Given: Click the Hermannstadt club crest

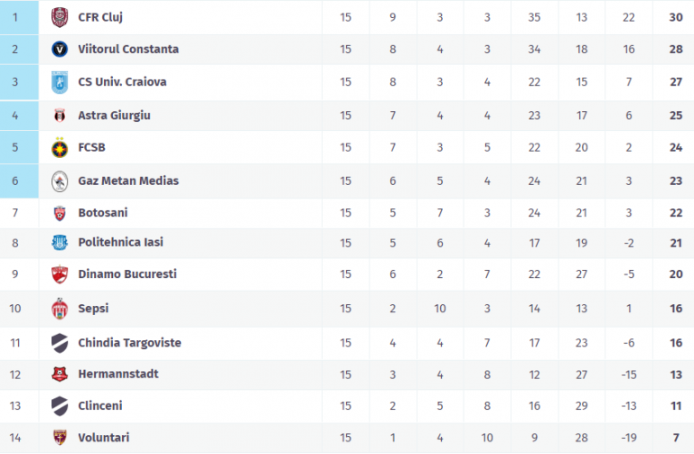Looking at the screenshot, I should tap(60, 374).
